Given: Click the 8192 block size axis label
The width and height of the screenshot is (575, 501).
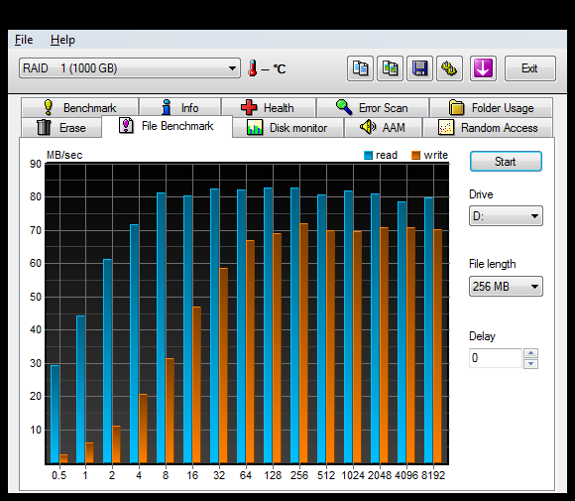Looking at the screenshot, I should click(x=433, y=475).
